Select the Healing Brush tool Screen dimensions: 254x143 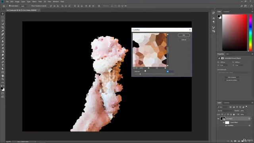tap(3, 35)
